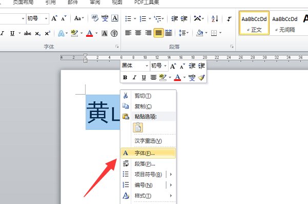This screenshot has height=204, width=308.
Task: Open font dialog launcher in 字体 group
Action: (117, 47)
